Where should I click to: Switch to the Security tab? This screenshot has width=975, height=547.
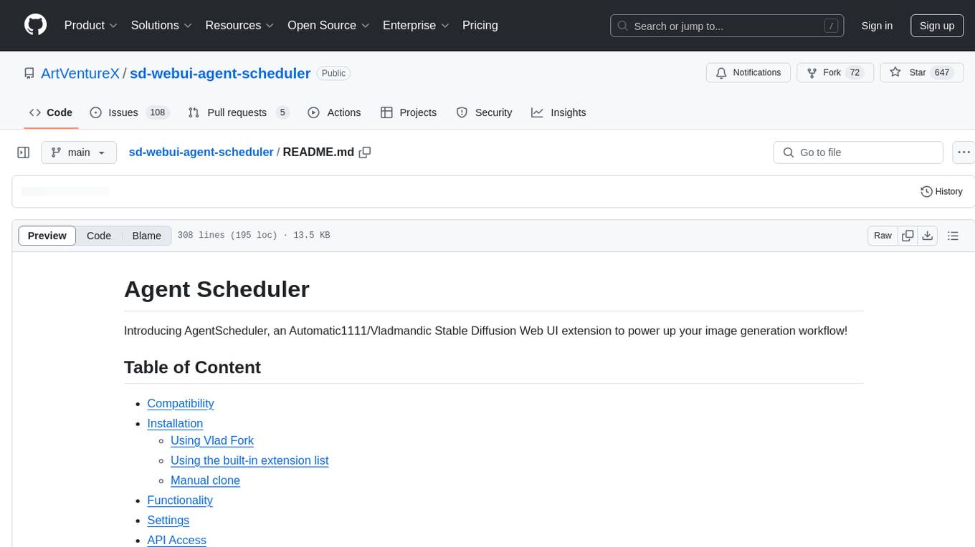485,112
